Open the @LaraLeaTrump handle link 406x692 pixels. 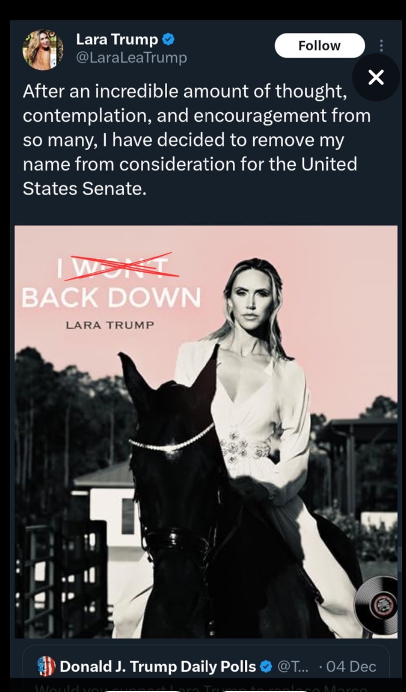(x=131, y=57)
